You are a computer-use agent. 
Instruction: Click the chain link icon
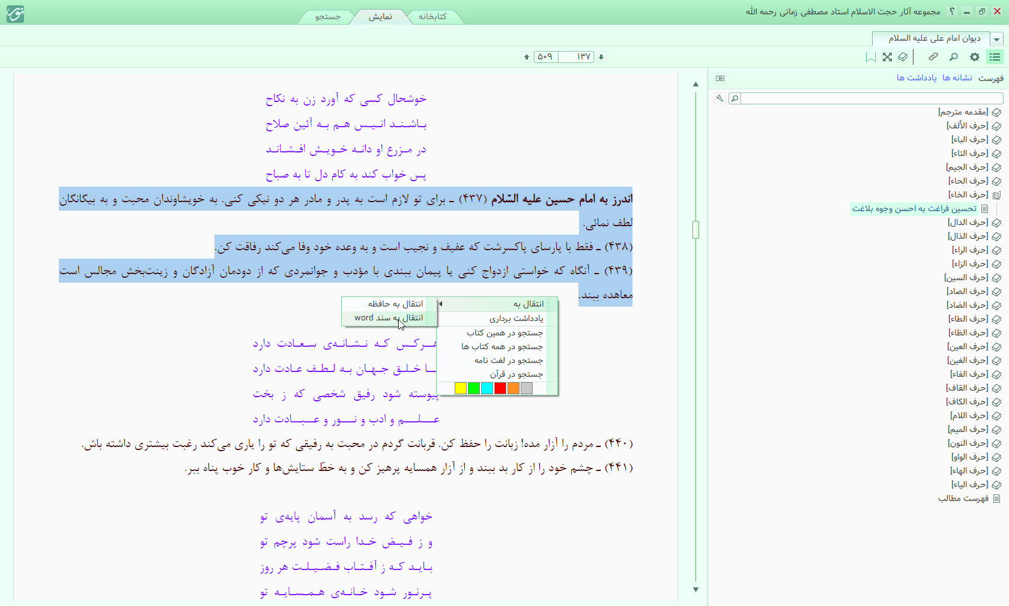(x=933, y=57)
